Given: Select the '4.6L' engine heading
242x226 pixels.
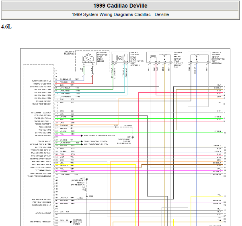Looking at the screenshot, I should [x=6, y=26].
